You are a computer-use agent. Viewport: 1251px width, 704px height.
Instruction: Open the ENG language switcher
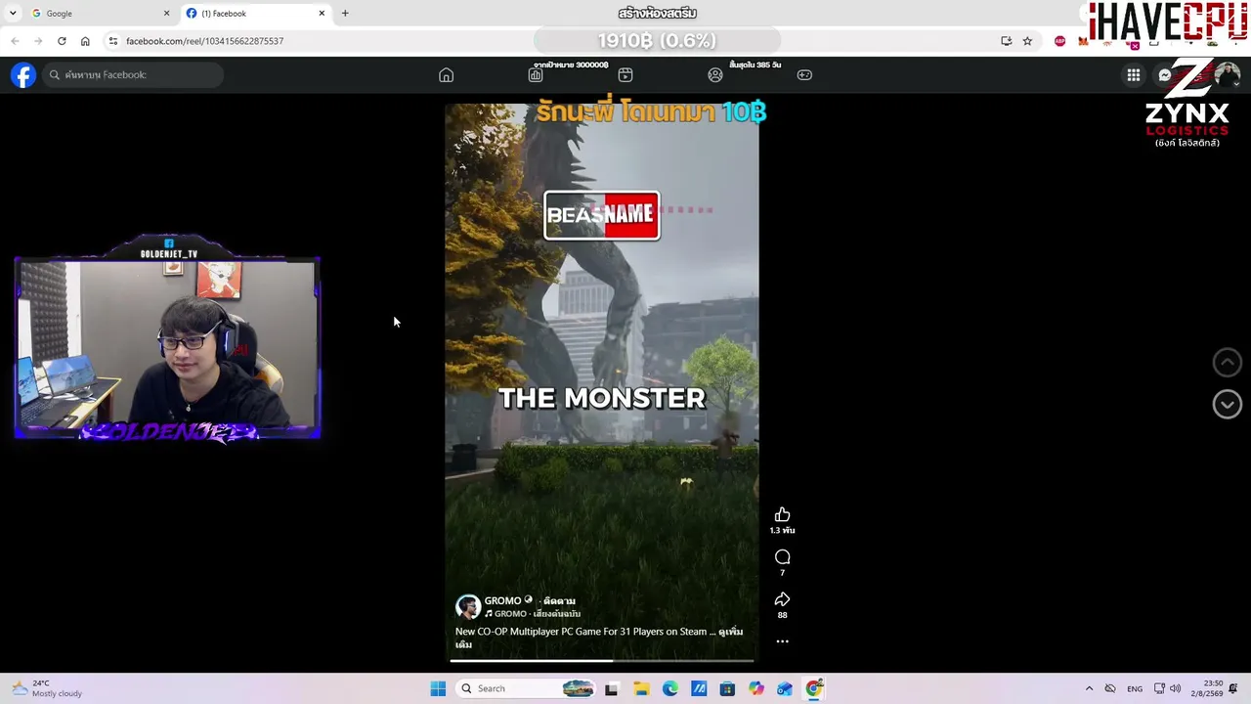[x=1135, y=688]
